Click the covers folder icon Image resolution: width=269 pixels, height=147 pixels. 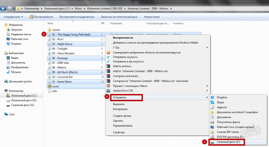[x=49, y=30]
